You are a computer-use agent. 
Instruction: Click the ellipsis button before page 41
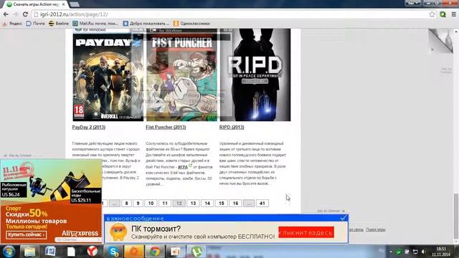[249, 204]
